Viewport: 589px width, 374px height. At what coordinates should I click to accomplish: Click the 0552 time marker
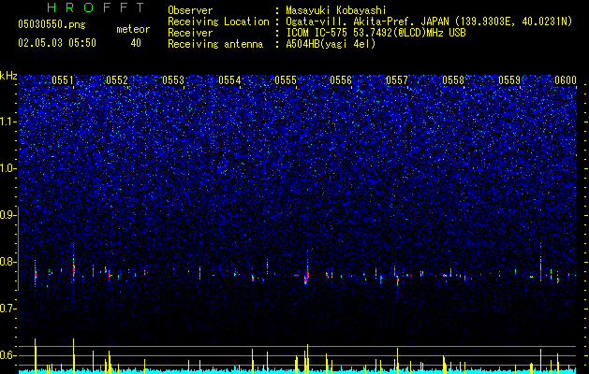click(117, 80)
